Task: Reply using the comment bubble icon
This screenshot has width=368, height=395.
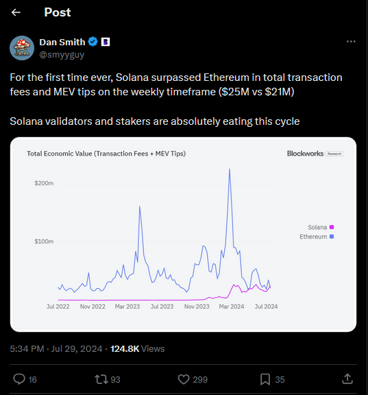Action: [19, 379]
